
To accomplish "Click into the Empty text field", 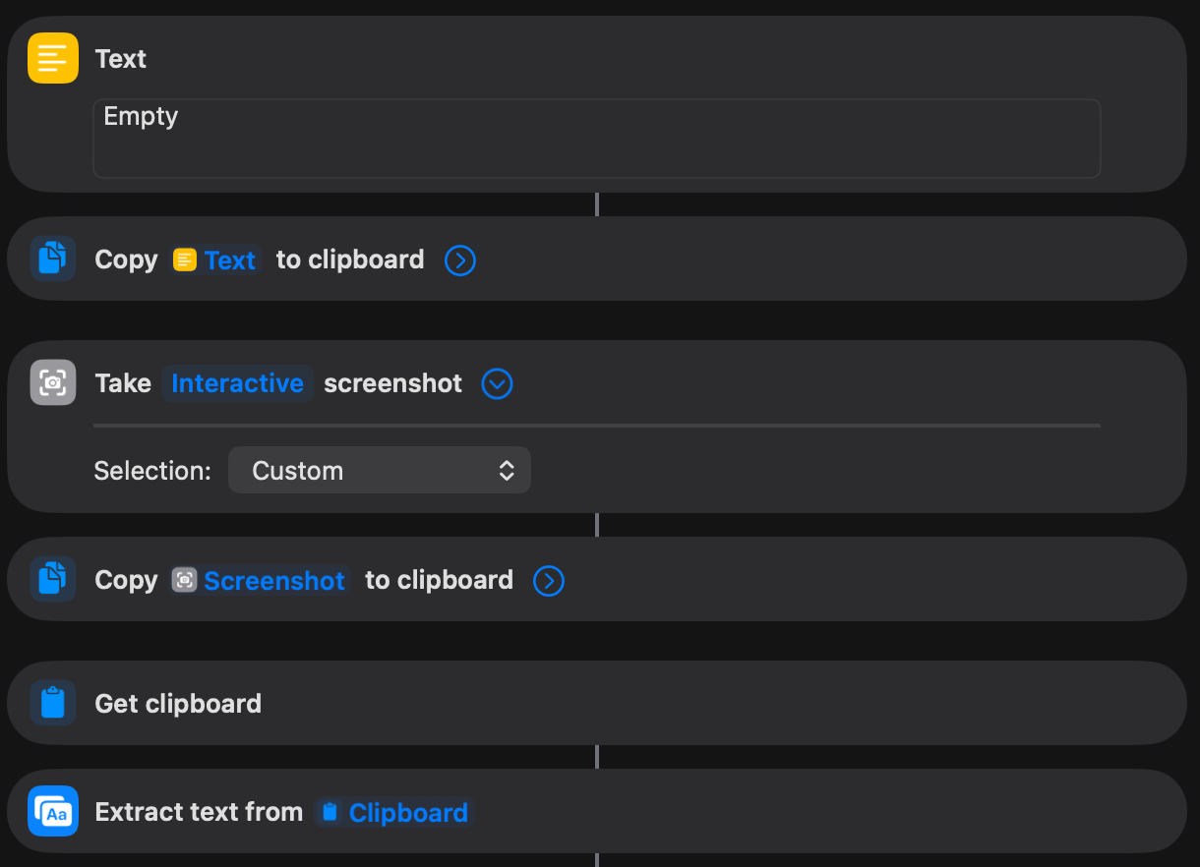I will [x=596, y=139].
